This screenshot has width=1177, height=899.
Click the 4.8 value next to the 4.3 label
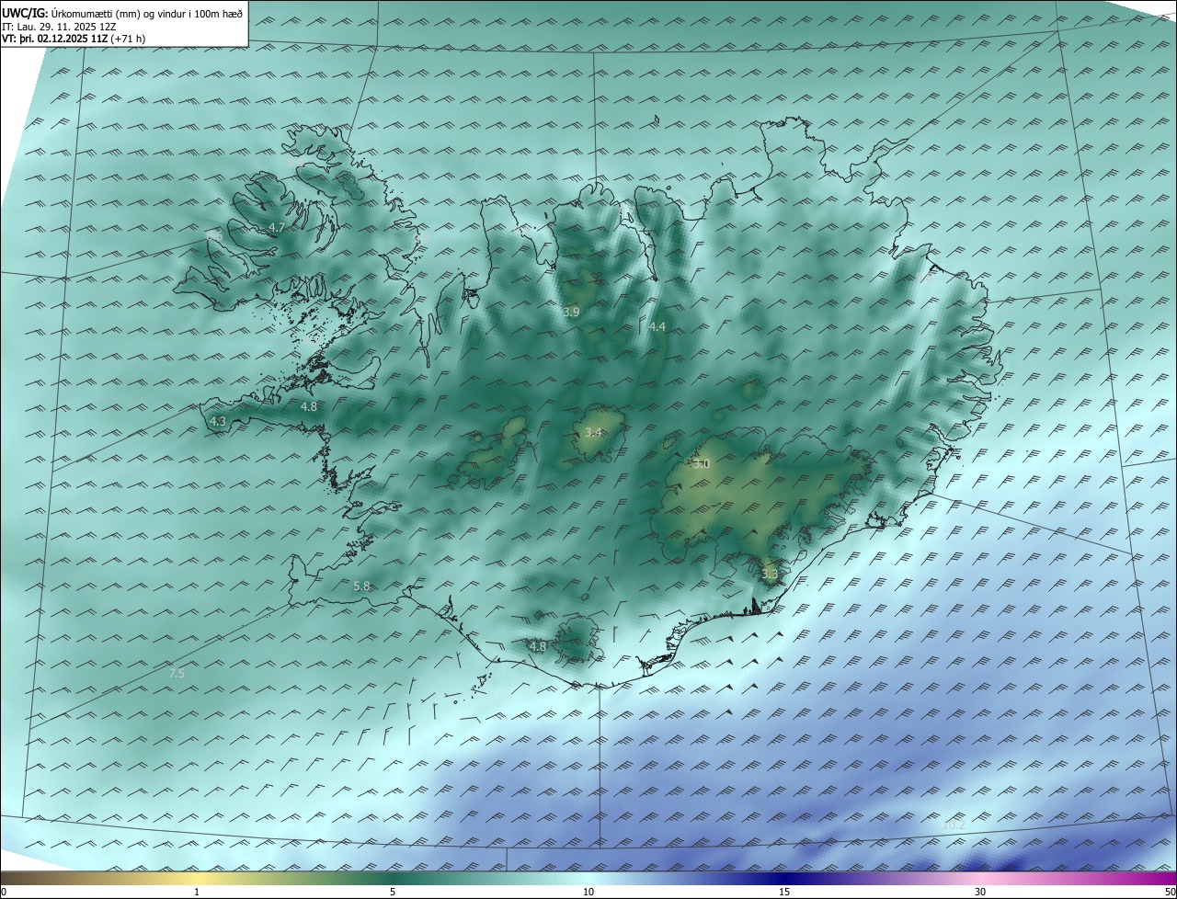click(x=309, y=406)
